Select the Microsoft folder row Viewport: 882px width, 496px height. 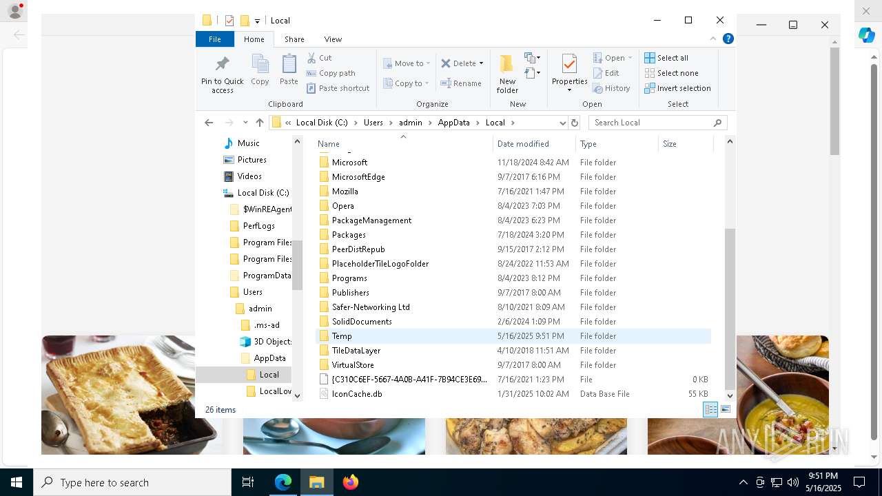tap(513, 163)
